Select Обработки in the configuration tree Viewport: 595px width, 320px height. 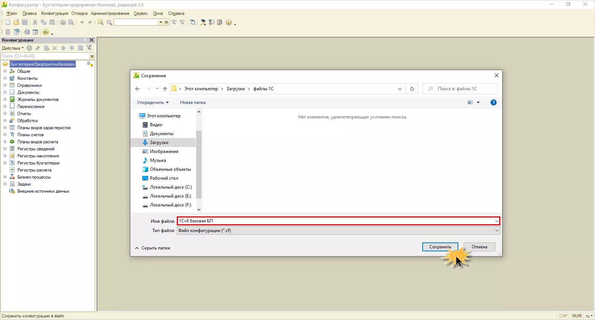click(27, 121)
